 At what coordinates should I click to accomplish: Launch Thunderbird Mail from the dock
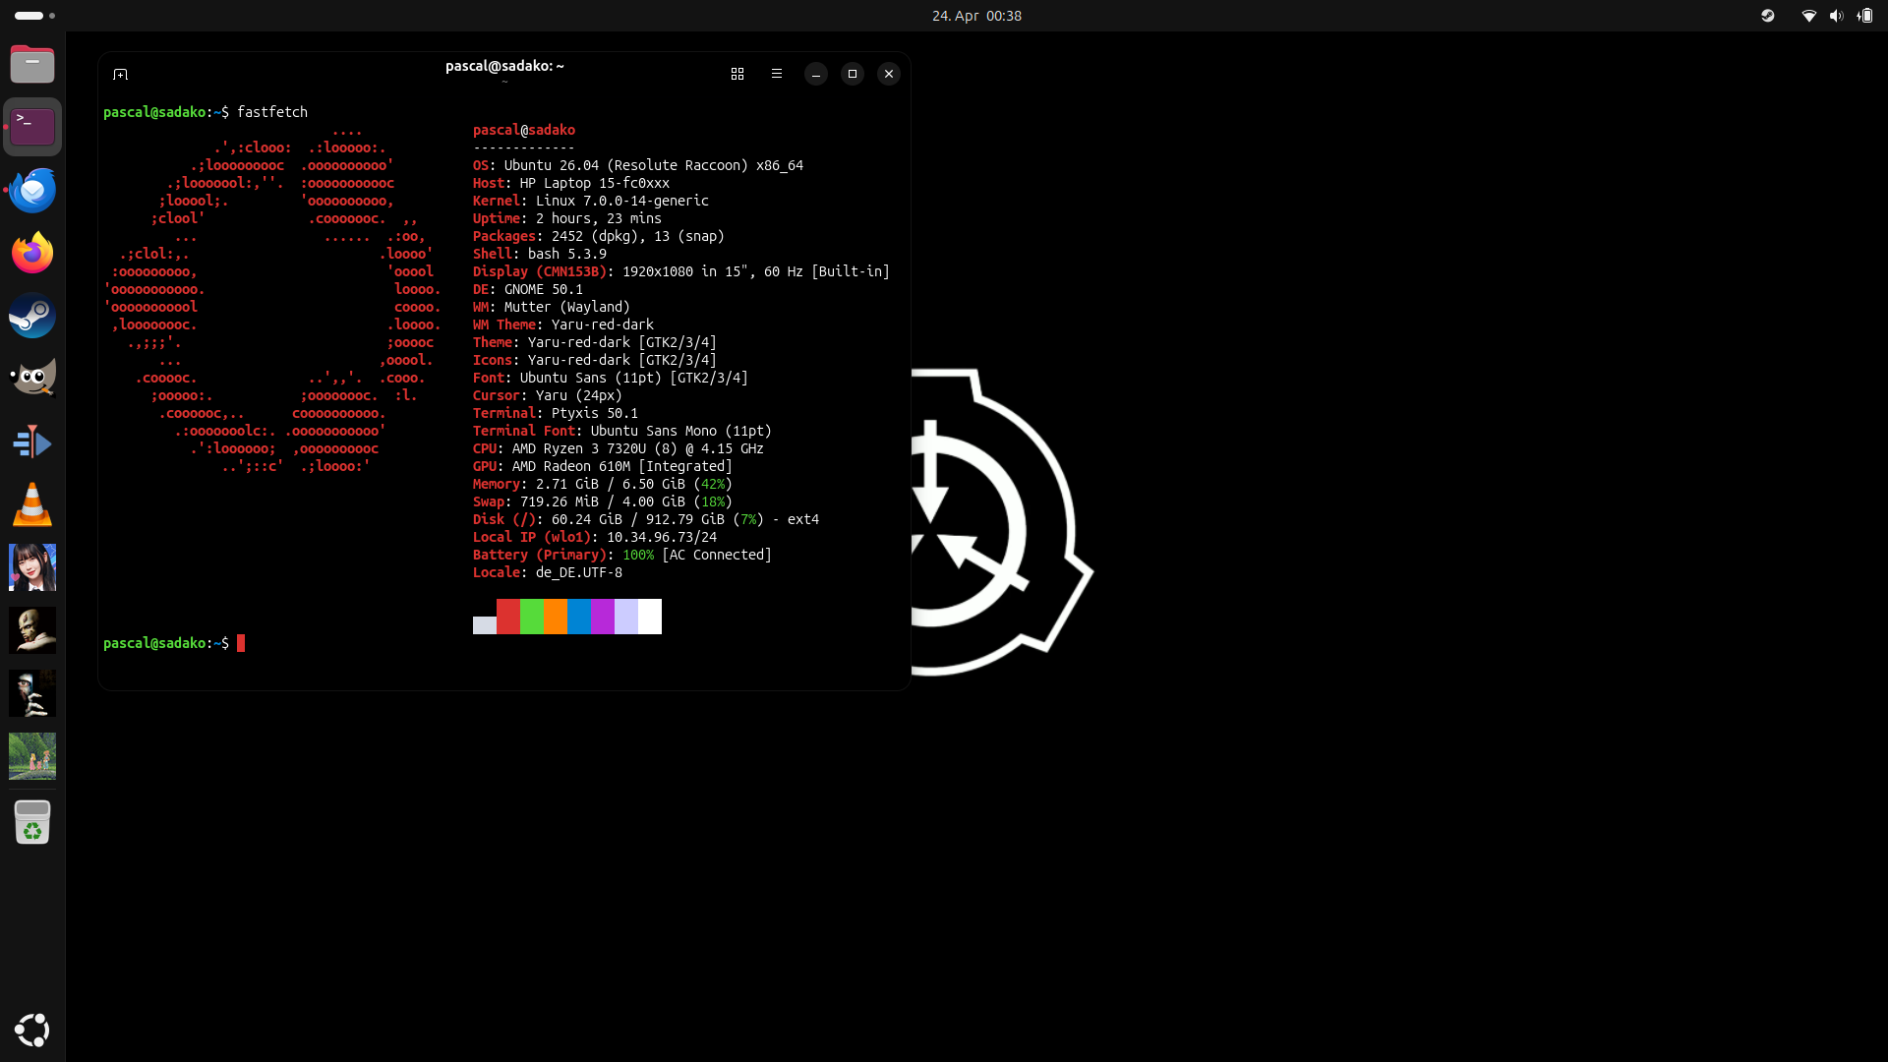32,190
